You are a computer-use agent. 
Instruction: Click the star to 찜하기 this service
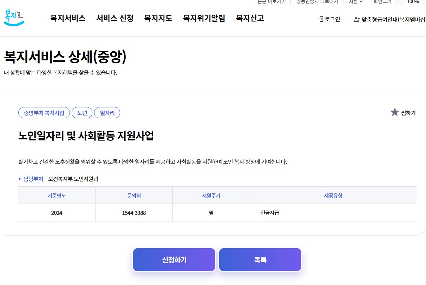click(x=395, y=112)
